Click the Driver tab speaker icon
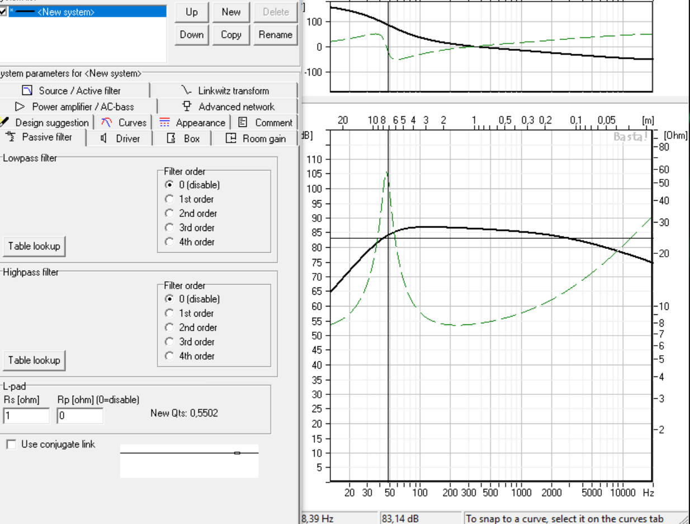Viewport: 690px width, 524px height. (x=103, y=138)
